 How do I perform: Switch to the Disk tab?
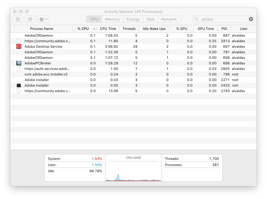[150, 19]
